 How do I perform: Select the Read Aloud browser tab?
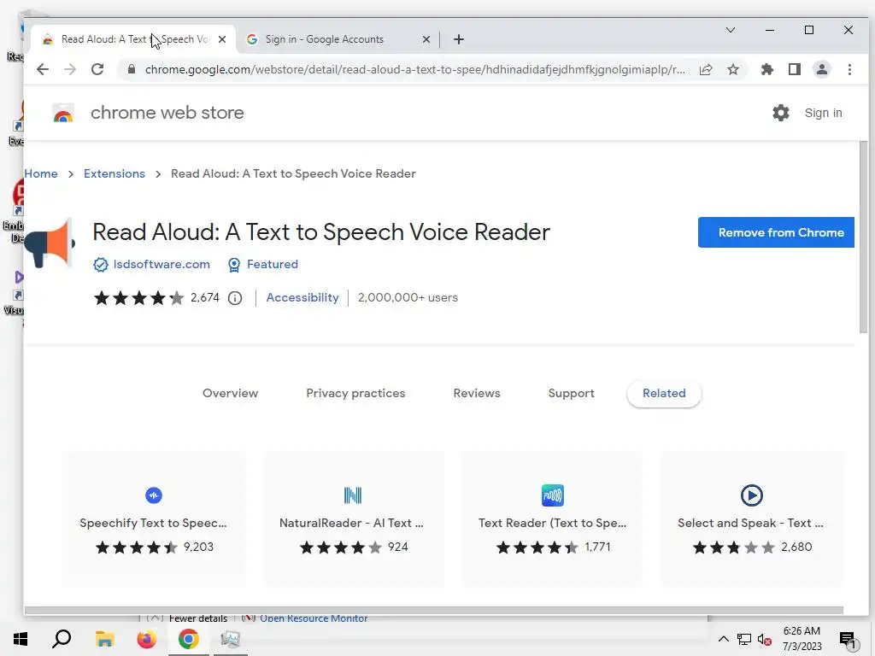point(134,39)
